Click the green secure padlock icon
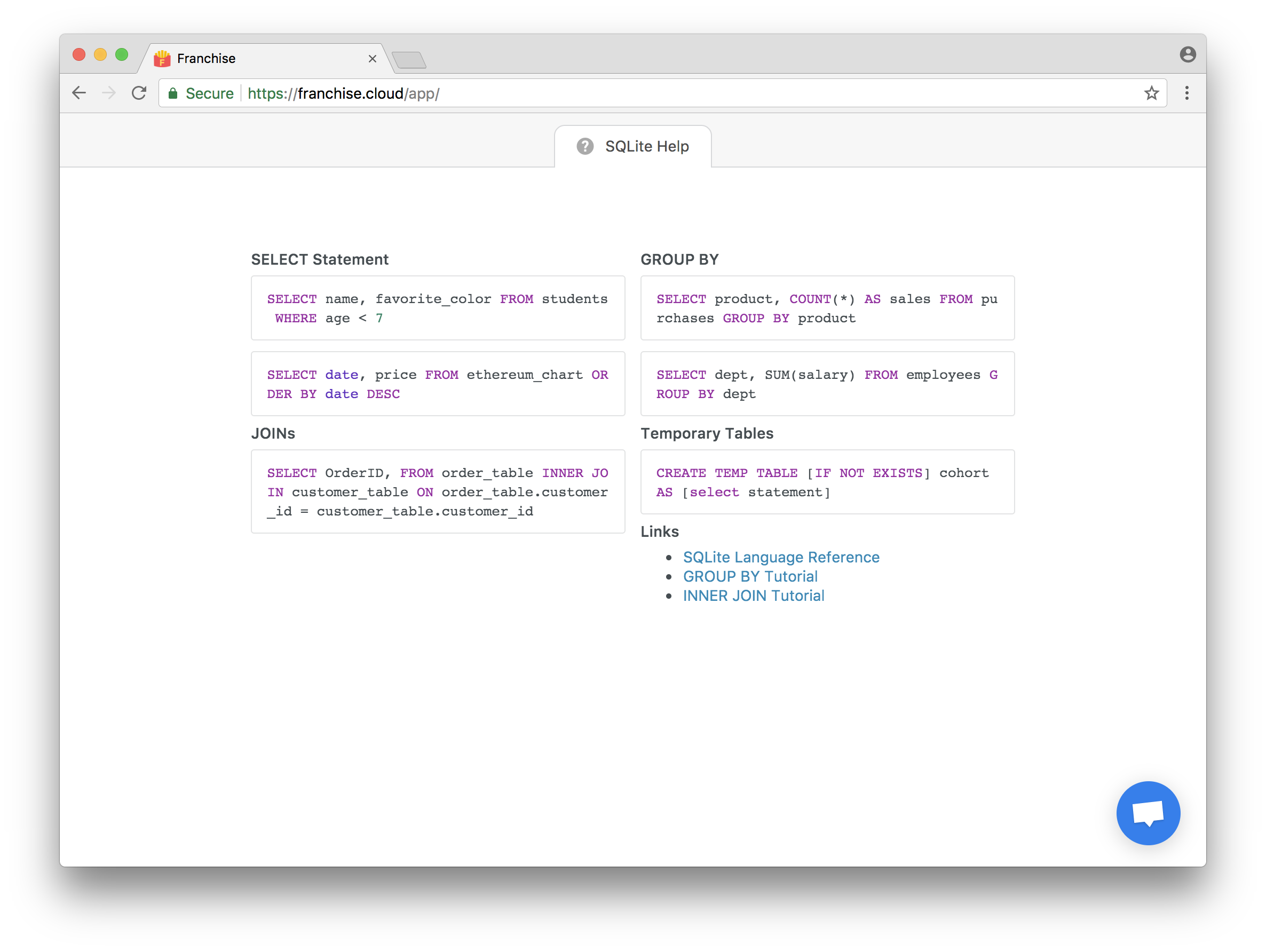Image resolution: width=1266 pixels, height=952 pixels. (x=173, y=93)
